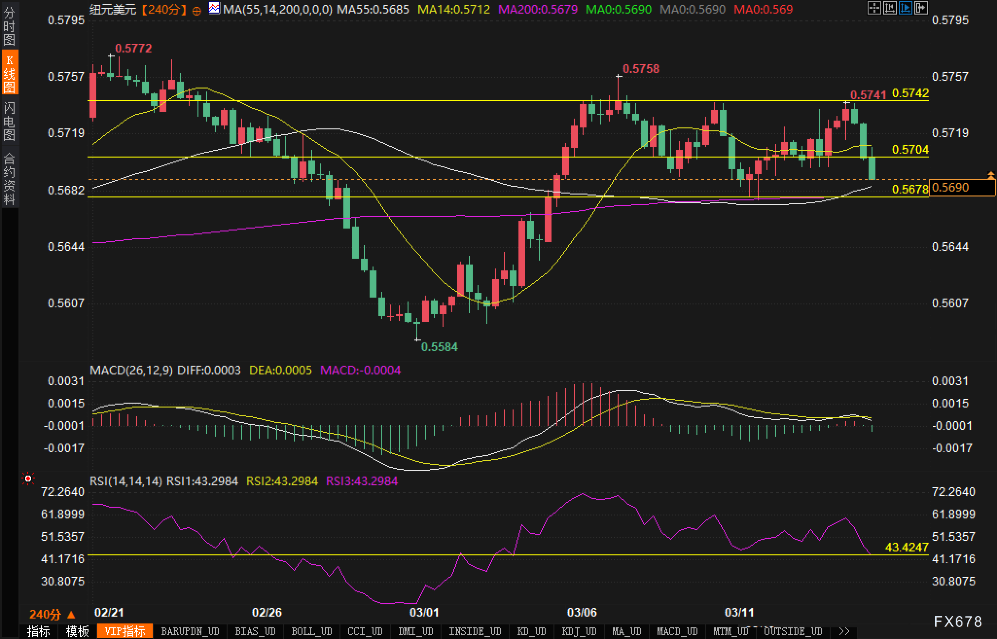Expand more indicators with the >> arrow

[x=844, y=631]
